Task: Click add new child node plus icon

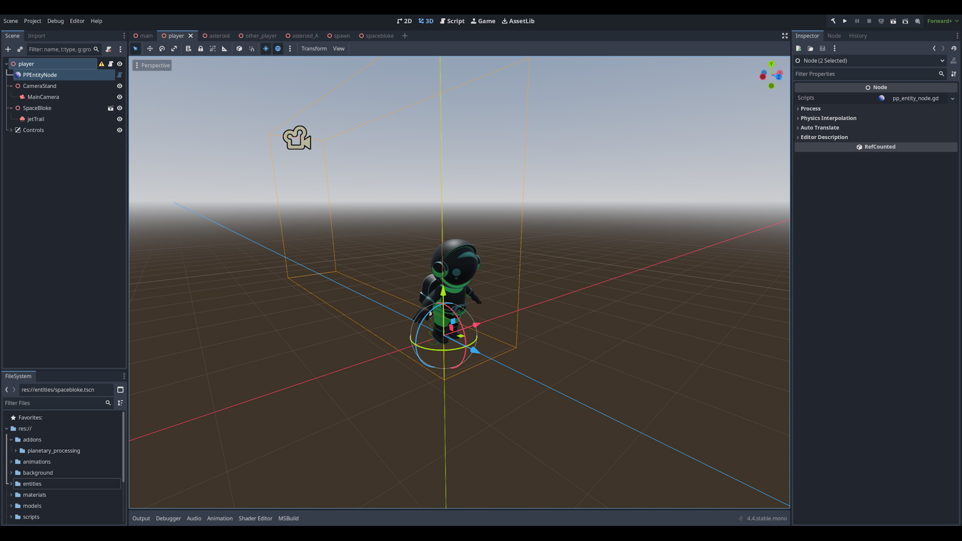Action: [8, 49]
